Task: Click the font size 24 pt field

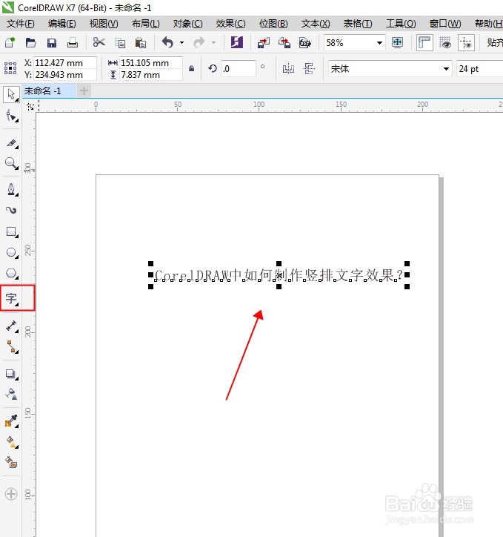Action: pos(479,69)
